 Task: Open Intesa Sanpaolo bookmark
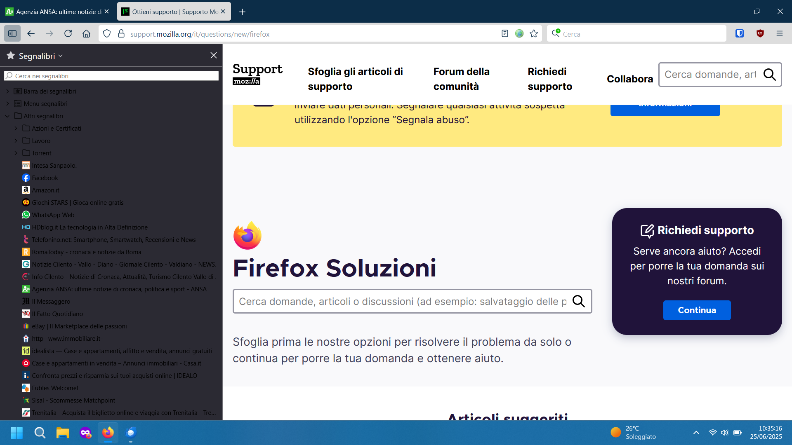(x=49, y=166)
